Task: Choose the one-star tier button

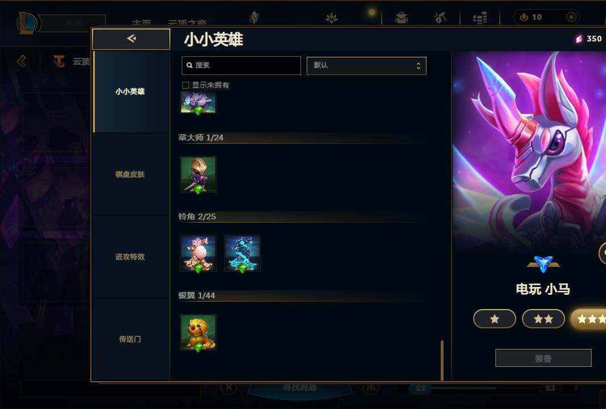Action: 495,319
